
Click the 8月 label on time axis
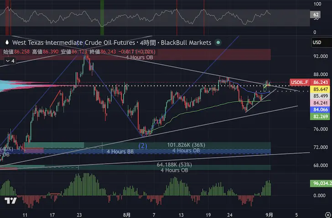click(x=127, y=215)
